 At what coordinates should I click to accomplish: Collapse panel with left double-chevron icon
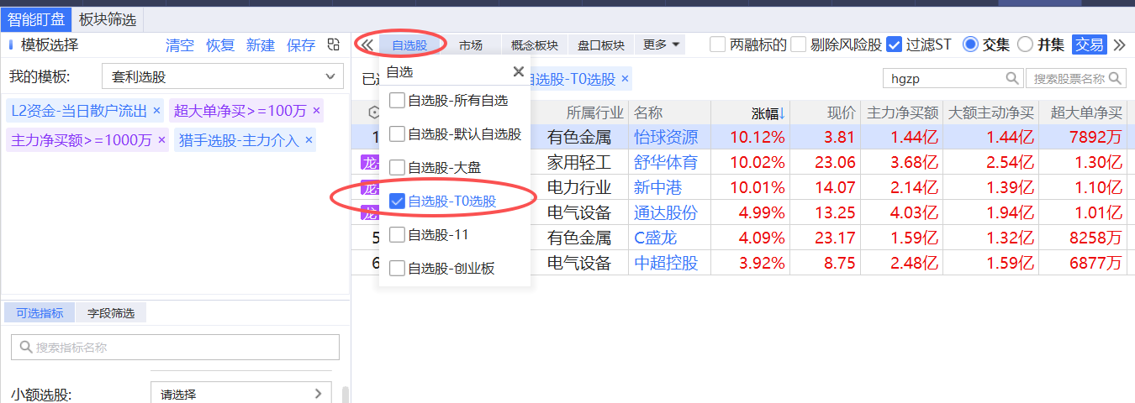pyautogui.click(x=366, y=44)
